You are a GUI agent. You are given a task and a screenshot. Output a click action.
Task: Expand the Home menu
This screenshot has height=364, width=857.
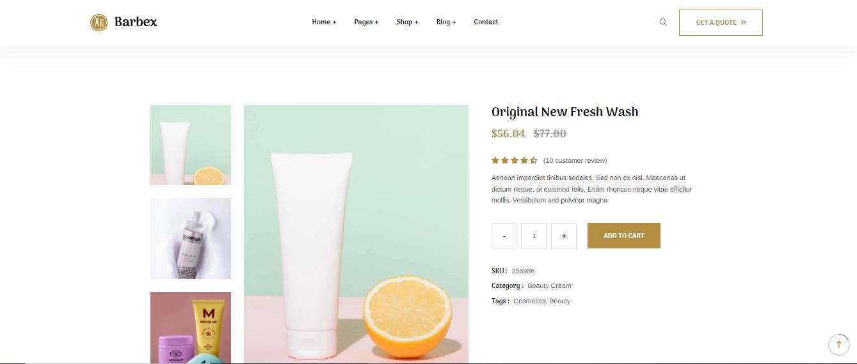tap(324, 22)
